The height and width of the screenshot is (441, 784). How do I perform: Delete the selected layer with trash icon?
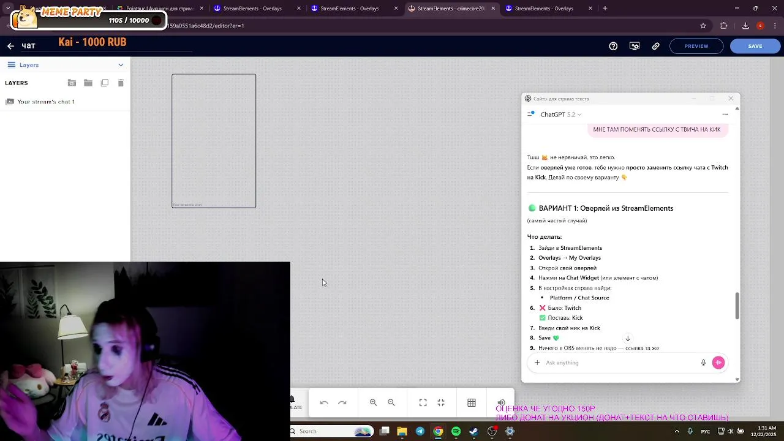121,83
